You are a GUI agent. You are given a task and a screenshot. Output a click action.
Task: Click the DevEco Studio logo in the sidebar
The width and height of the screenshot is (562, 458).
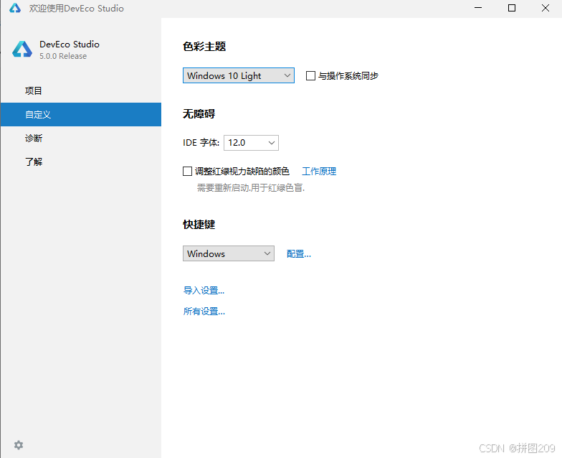click(22, 49)
